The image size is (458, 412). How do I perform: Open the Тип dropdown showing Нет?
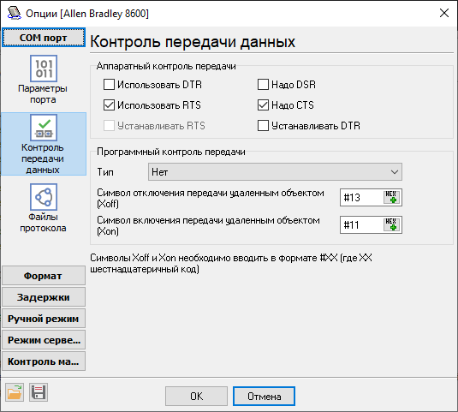pyautogui.click(x=275, y=172)
